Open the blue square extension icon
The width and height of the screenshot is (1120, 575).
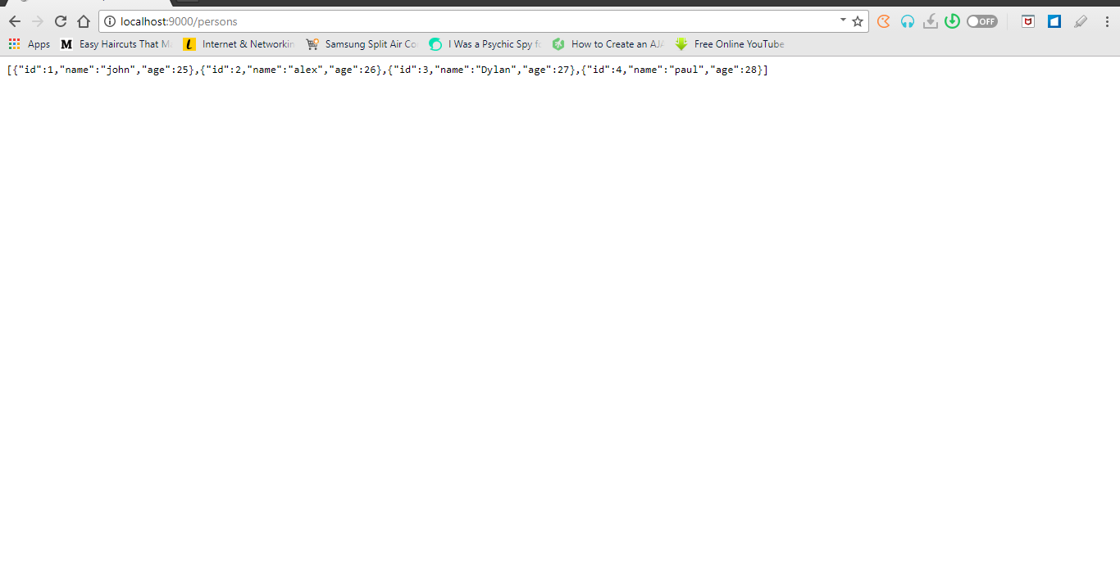(1054, 21)
